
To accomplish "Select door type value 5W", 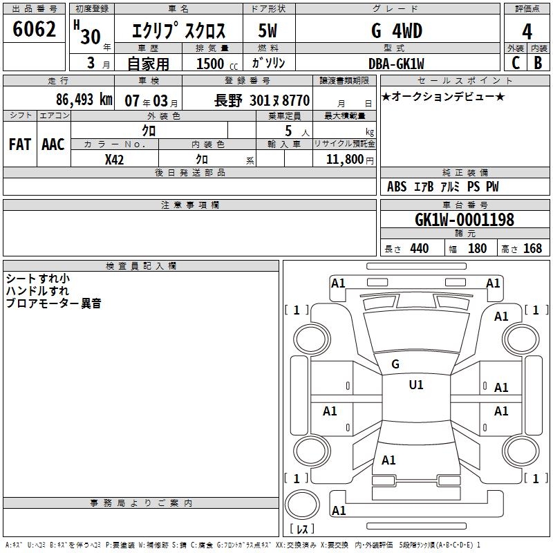I will (268, 30).
